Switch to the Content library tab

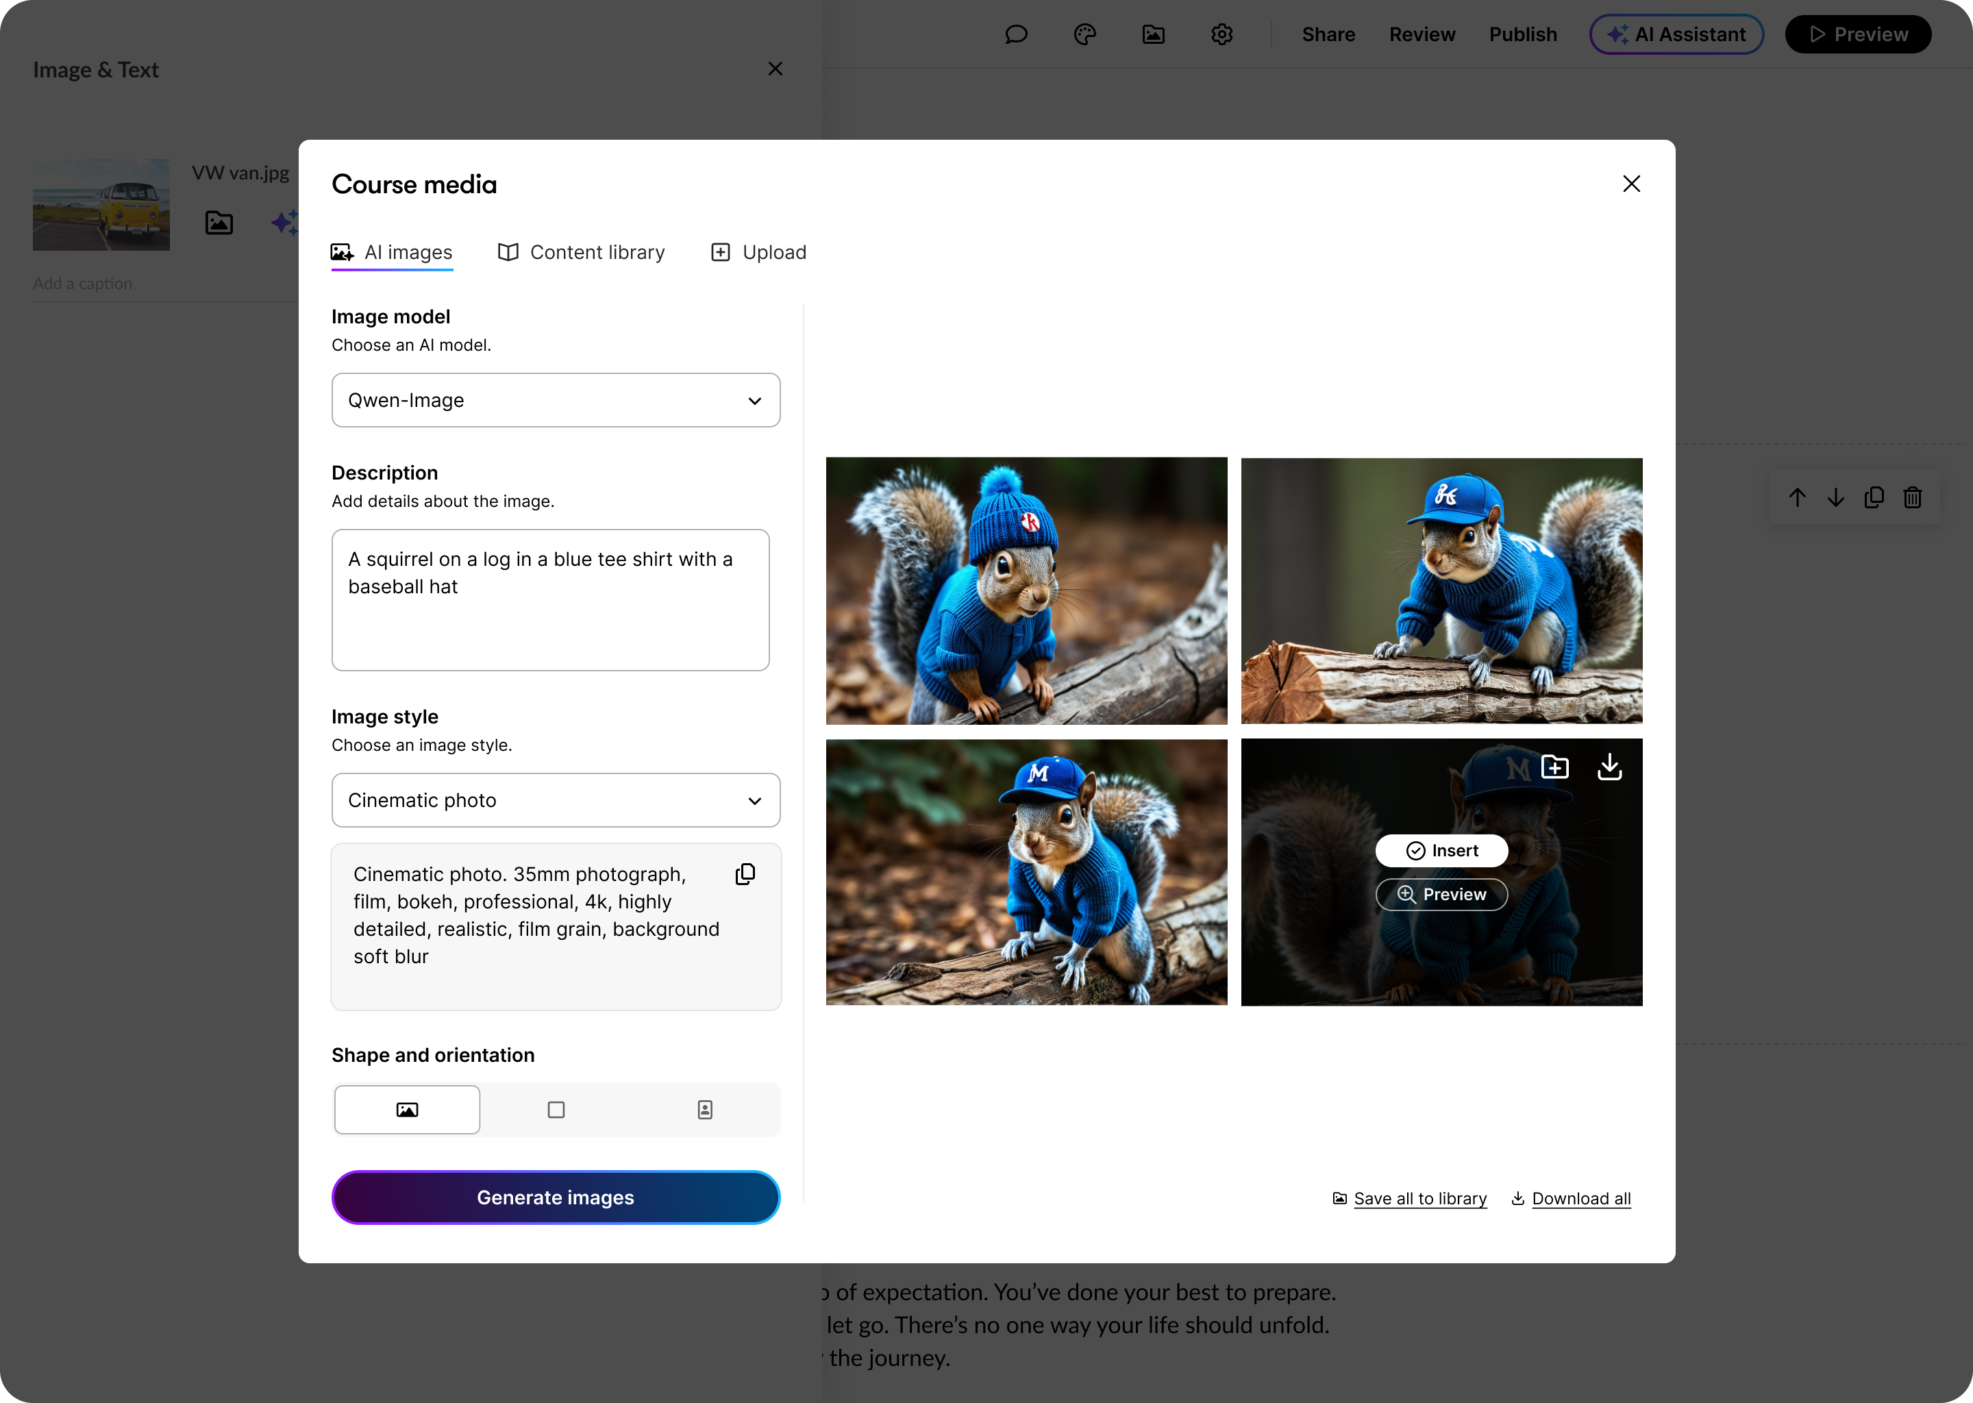(x=580, y=252)
